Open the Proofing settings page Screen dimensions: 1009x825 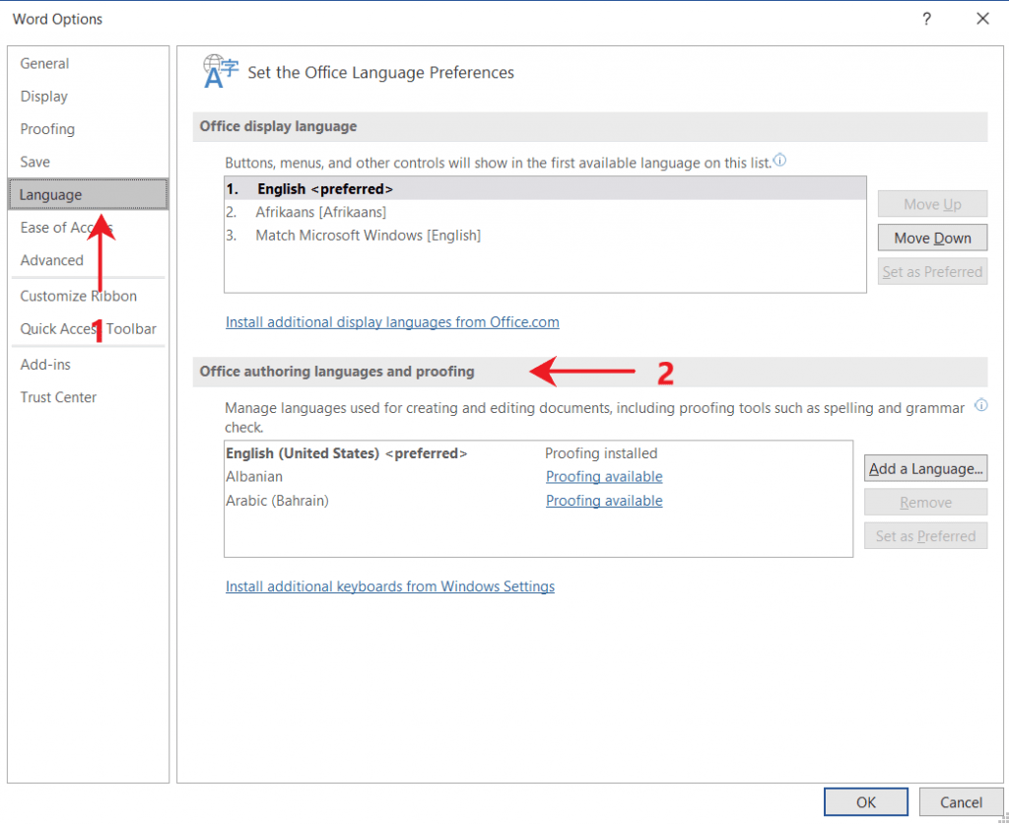tap(47, 129)
